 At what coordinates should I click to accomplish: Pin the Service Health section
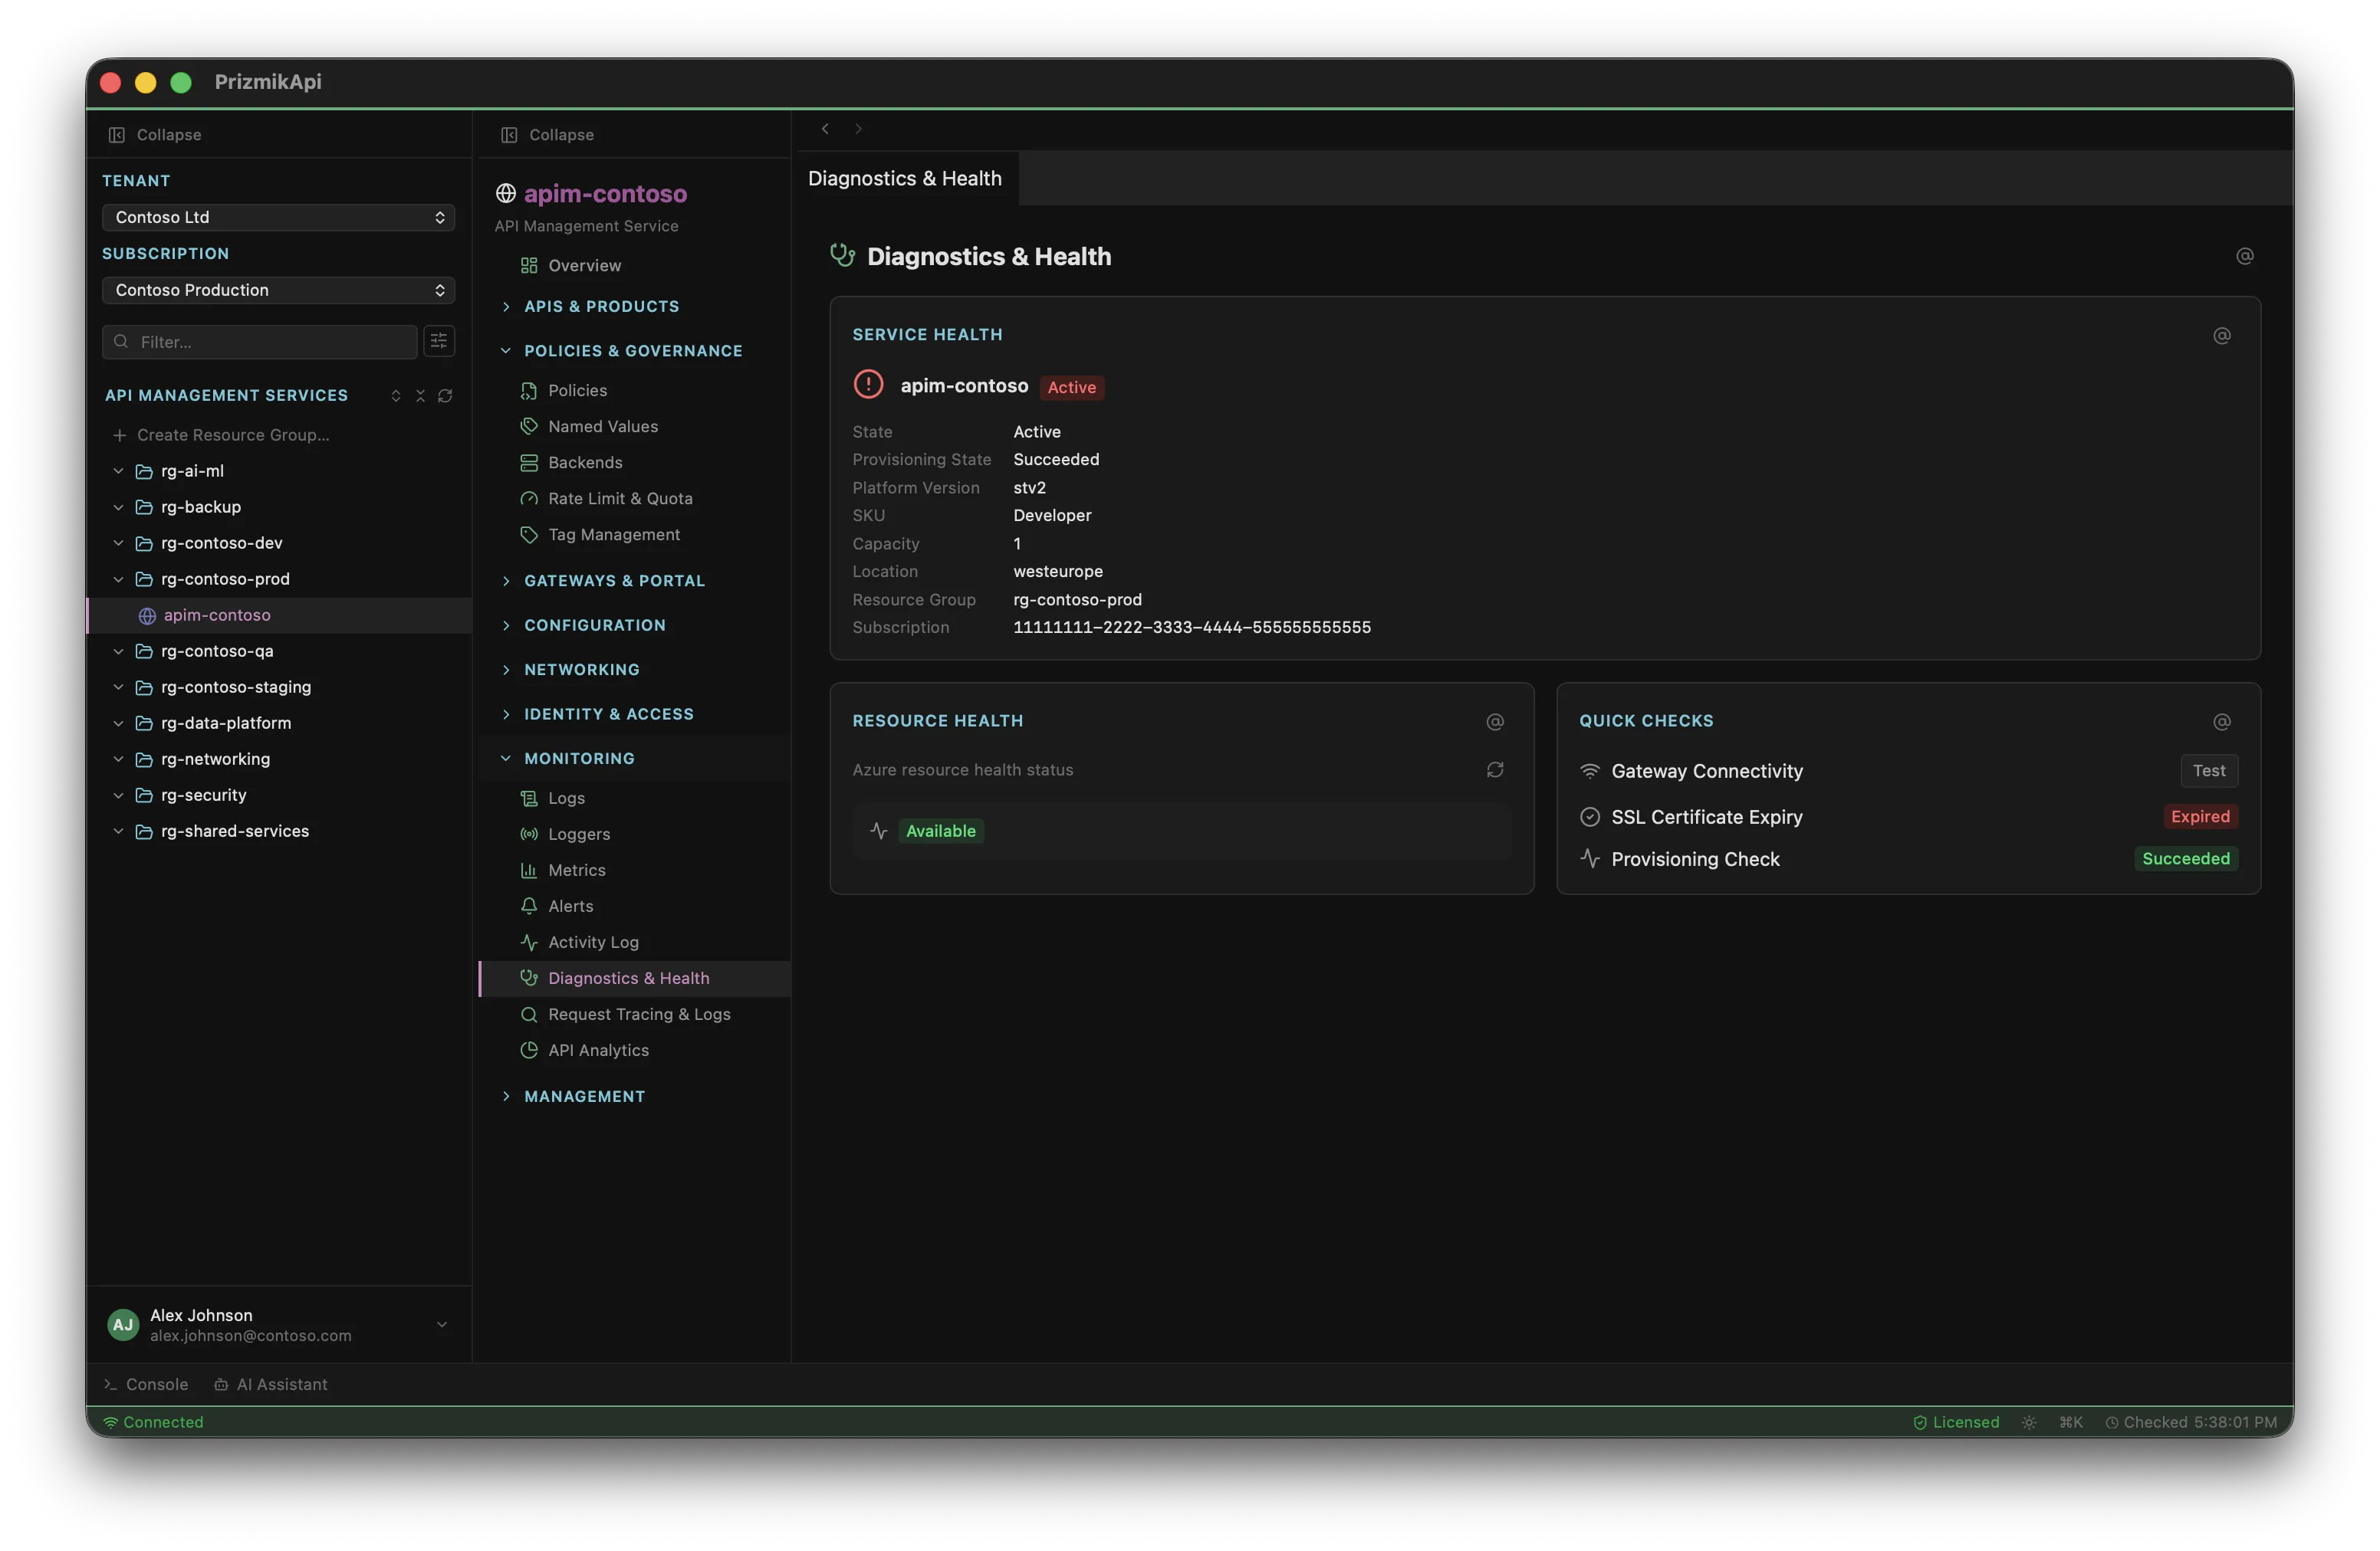pyautogui.click(x=2222, y=336)
